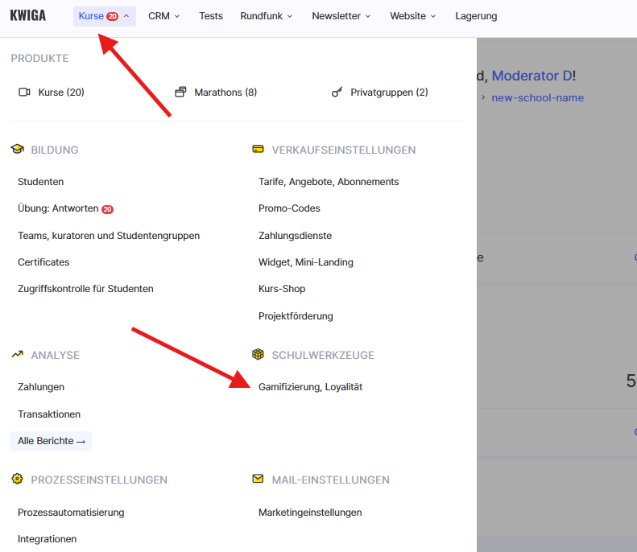Click the graduation cap Bildung icon
Screen dimensions: 637x552
click(x=18, y=150)
